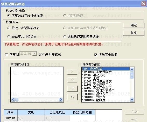Click right arrow of 不恢复的科目 scrollbar
The image size is (147, 122).
point(61,99)
